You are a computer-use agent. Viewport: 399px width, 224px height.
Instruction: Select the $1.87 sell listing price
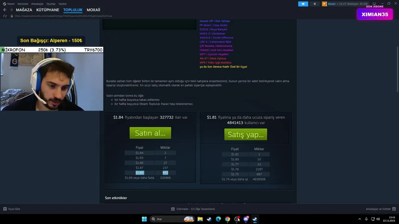pos(139,168)
